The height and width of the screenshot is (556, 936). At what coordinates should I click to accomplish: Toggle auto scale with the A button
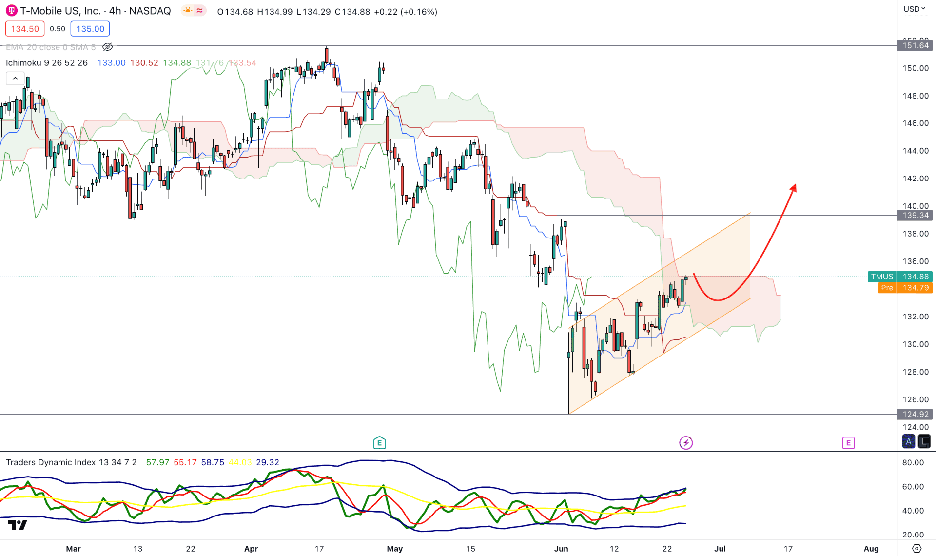pos(909,441)
